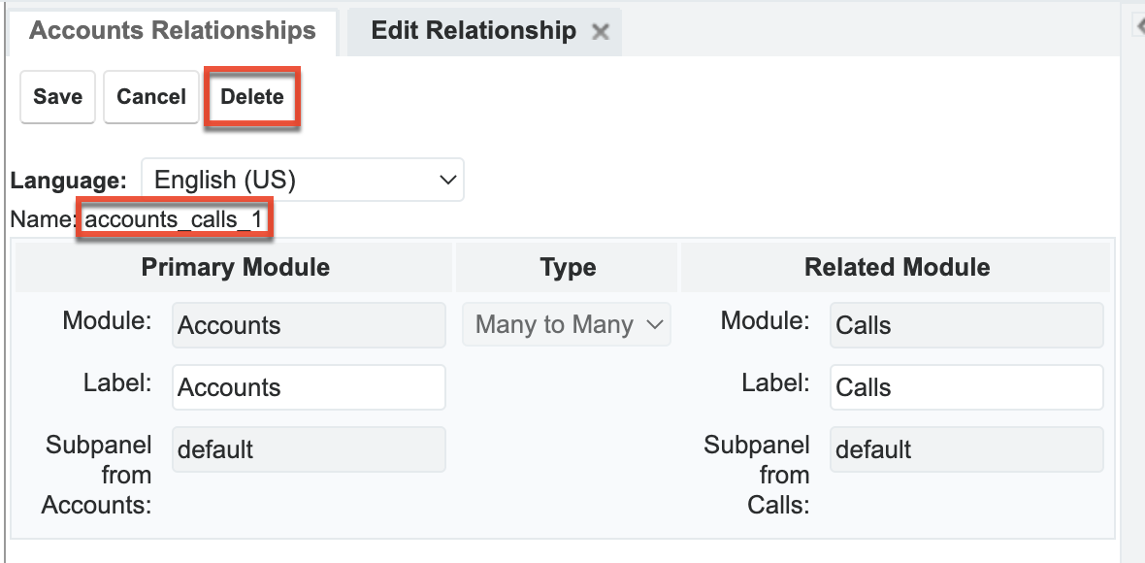
Task: Click the Primary Module column header
Action: (236, 266)
